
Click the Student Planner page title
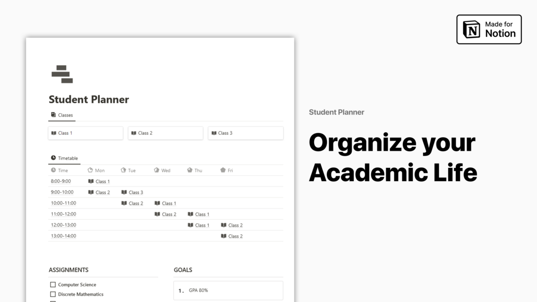point(89,99)
